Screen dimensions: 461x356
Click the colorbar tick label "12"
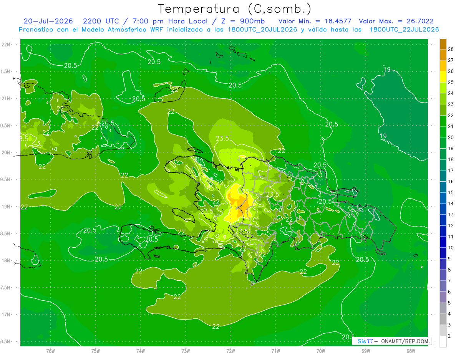click(451, 226)
